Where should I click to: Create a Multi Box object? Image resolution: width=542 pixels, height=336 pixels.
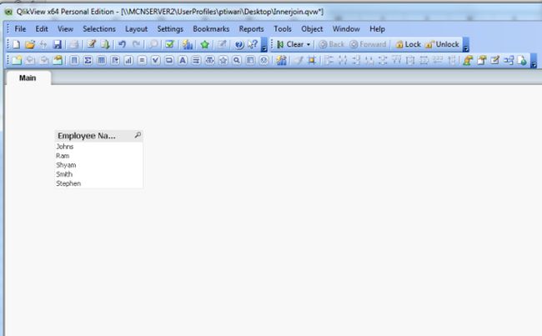tap(115, 61)
